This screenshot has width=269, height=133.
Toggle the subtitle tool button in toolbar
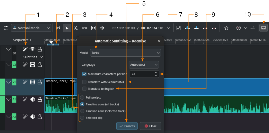click(264, 28)
